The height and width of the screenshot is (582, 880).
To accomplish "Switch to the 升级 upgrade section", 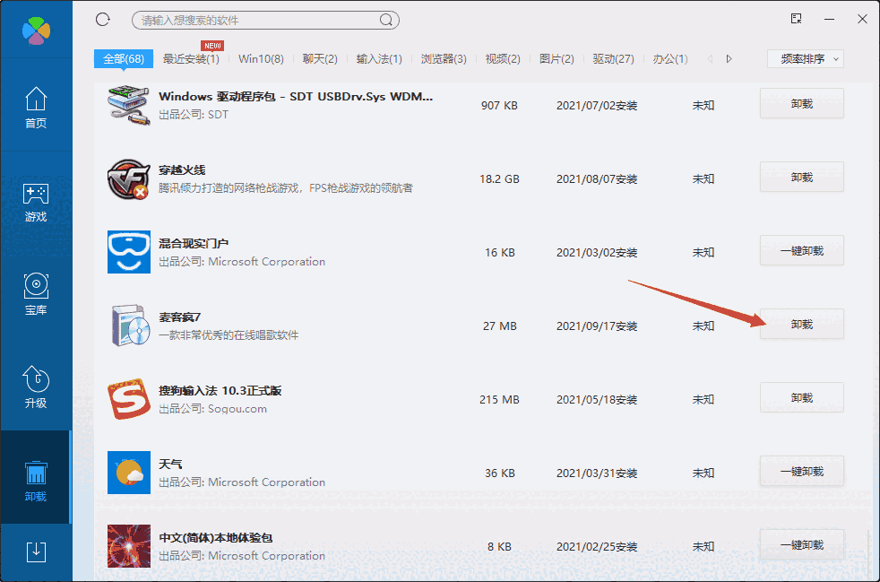I will 36,386.
